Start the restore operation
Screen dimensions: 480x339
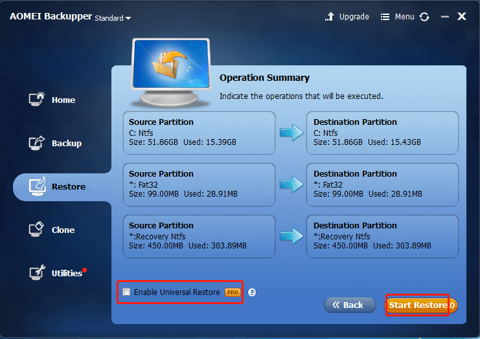tap(421, 305)
